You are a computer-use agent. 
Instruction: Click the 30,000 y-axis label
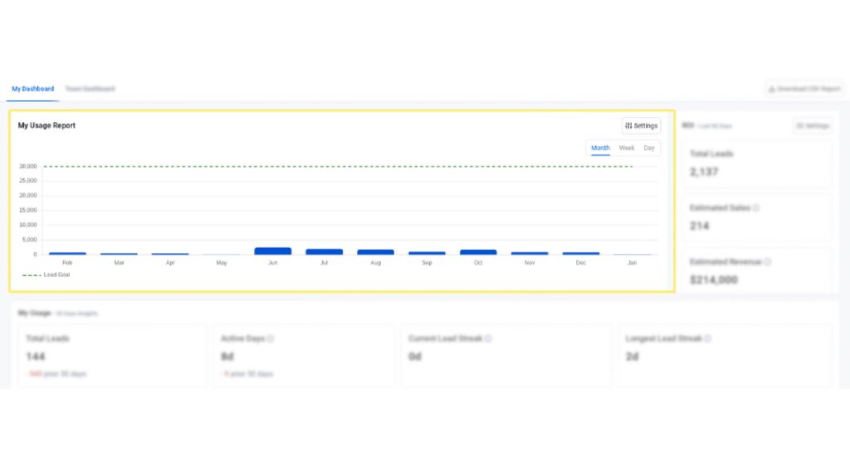coord(28,167)
